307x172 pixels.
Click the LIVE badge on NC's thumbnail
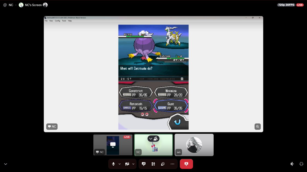(x=127, y=137)
